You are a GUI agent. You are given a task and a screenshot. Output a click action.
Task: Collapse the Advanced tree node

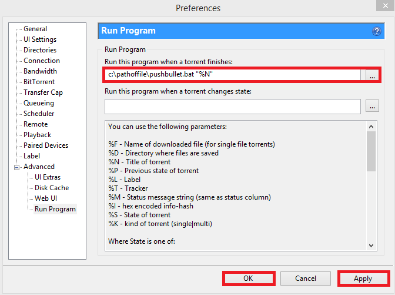(x=17, y=167)
